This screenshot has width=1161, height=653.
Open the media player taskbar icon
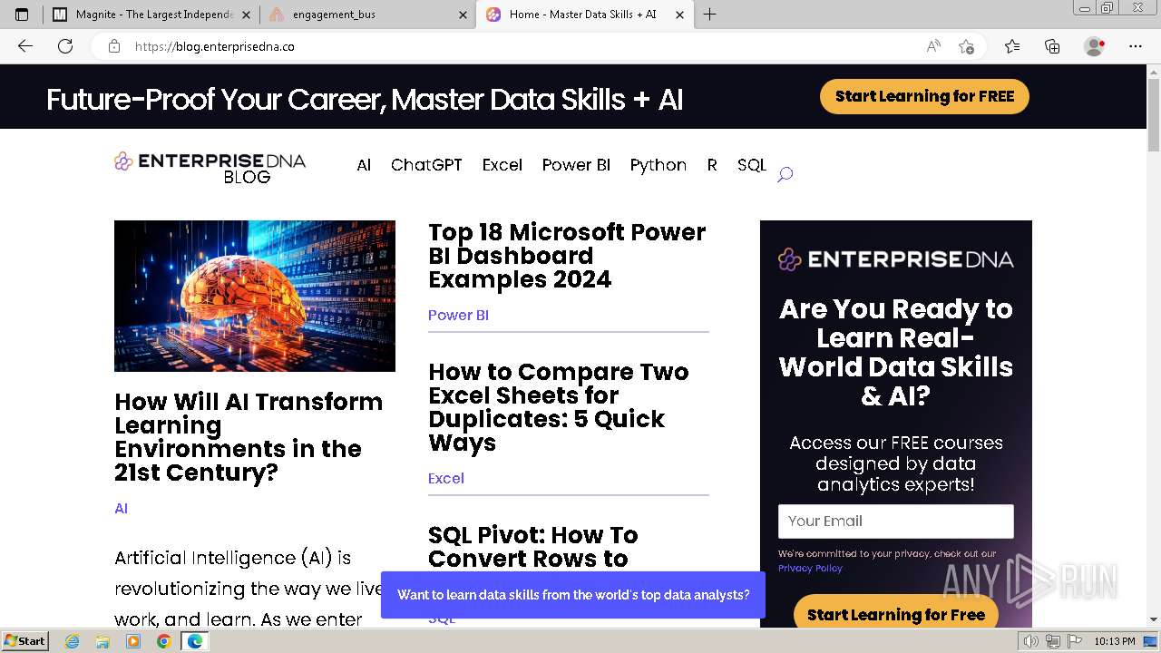point(133,641)
